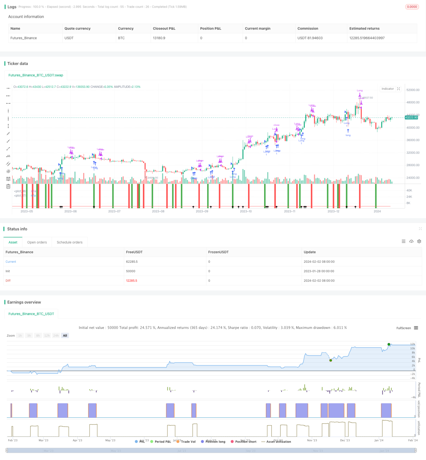
Task: Set zoom range to 24h
Action: pos(56,335)
